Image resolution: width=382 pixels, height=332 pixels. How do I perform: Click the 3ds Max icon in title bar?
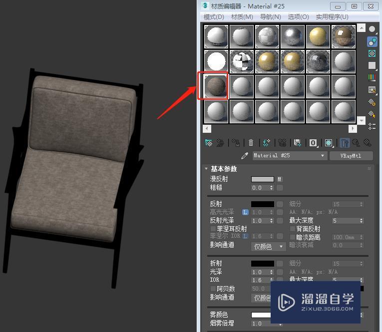pos(205,5)
